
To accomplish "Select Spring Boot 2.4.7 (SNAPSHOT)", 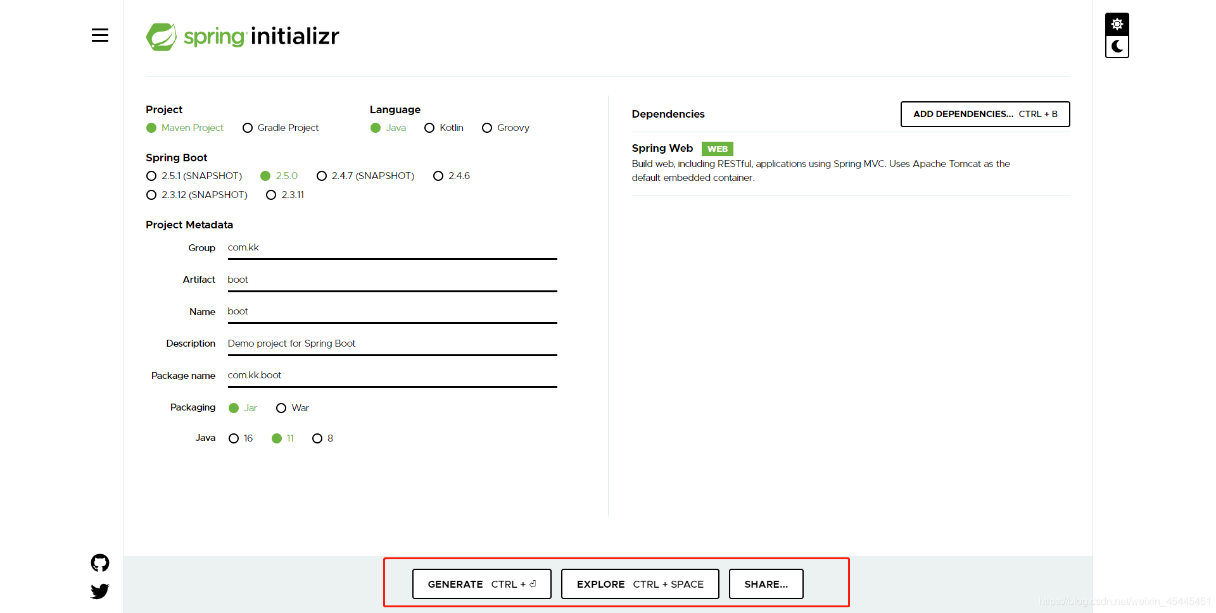I will (365, 176).
